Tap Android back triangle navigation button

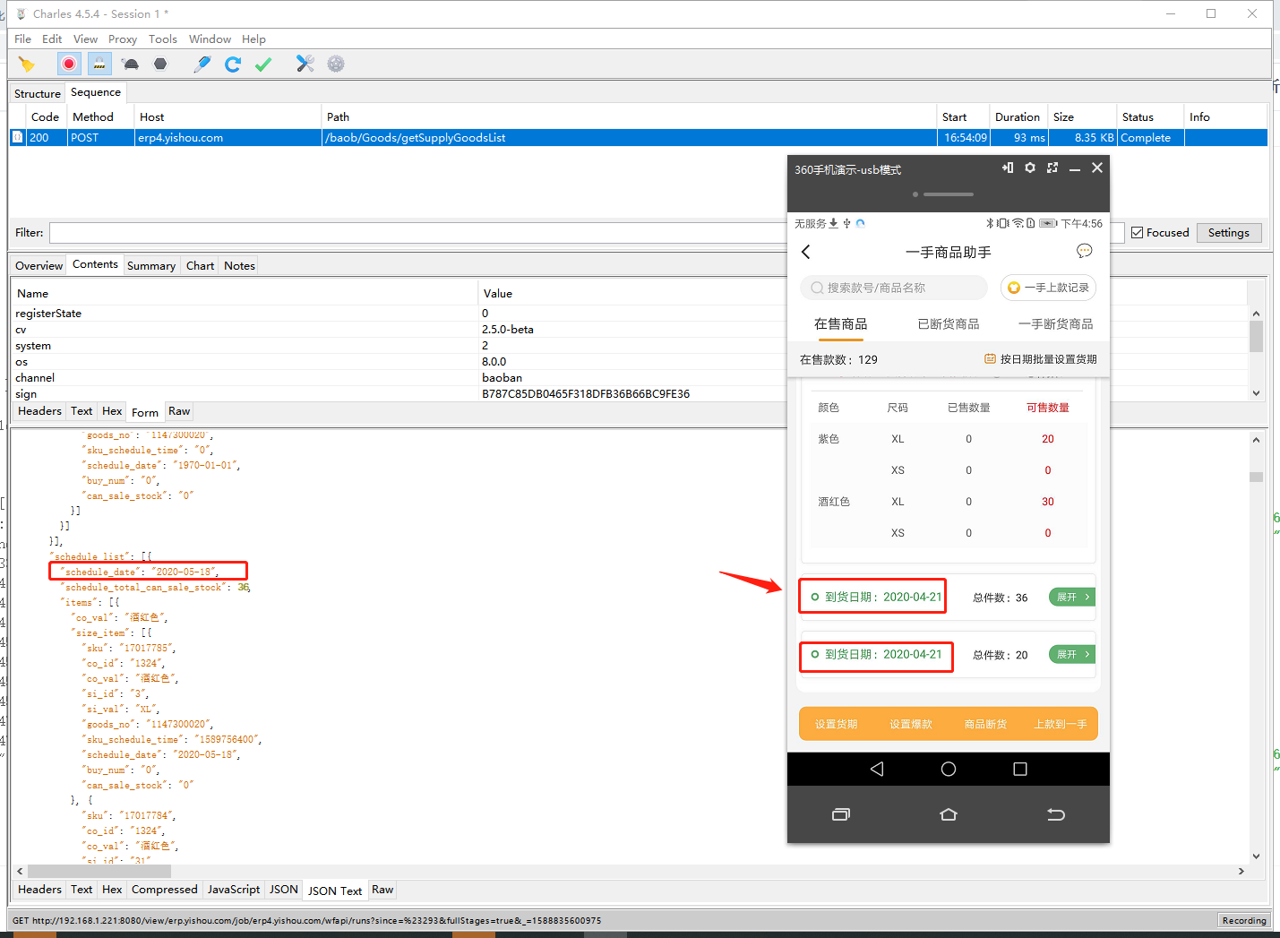point(877,769)
